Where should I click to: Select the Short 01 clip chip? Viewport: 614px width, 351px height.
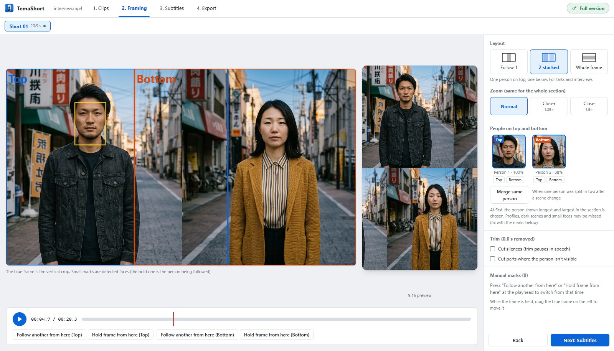click(28, 26)
